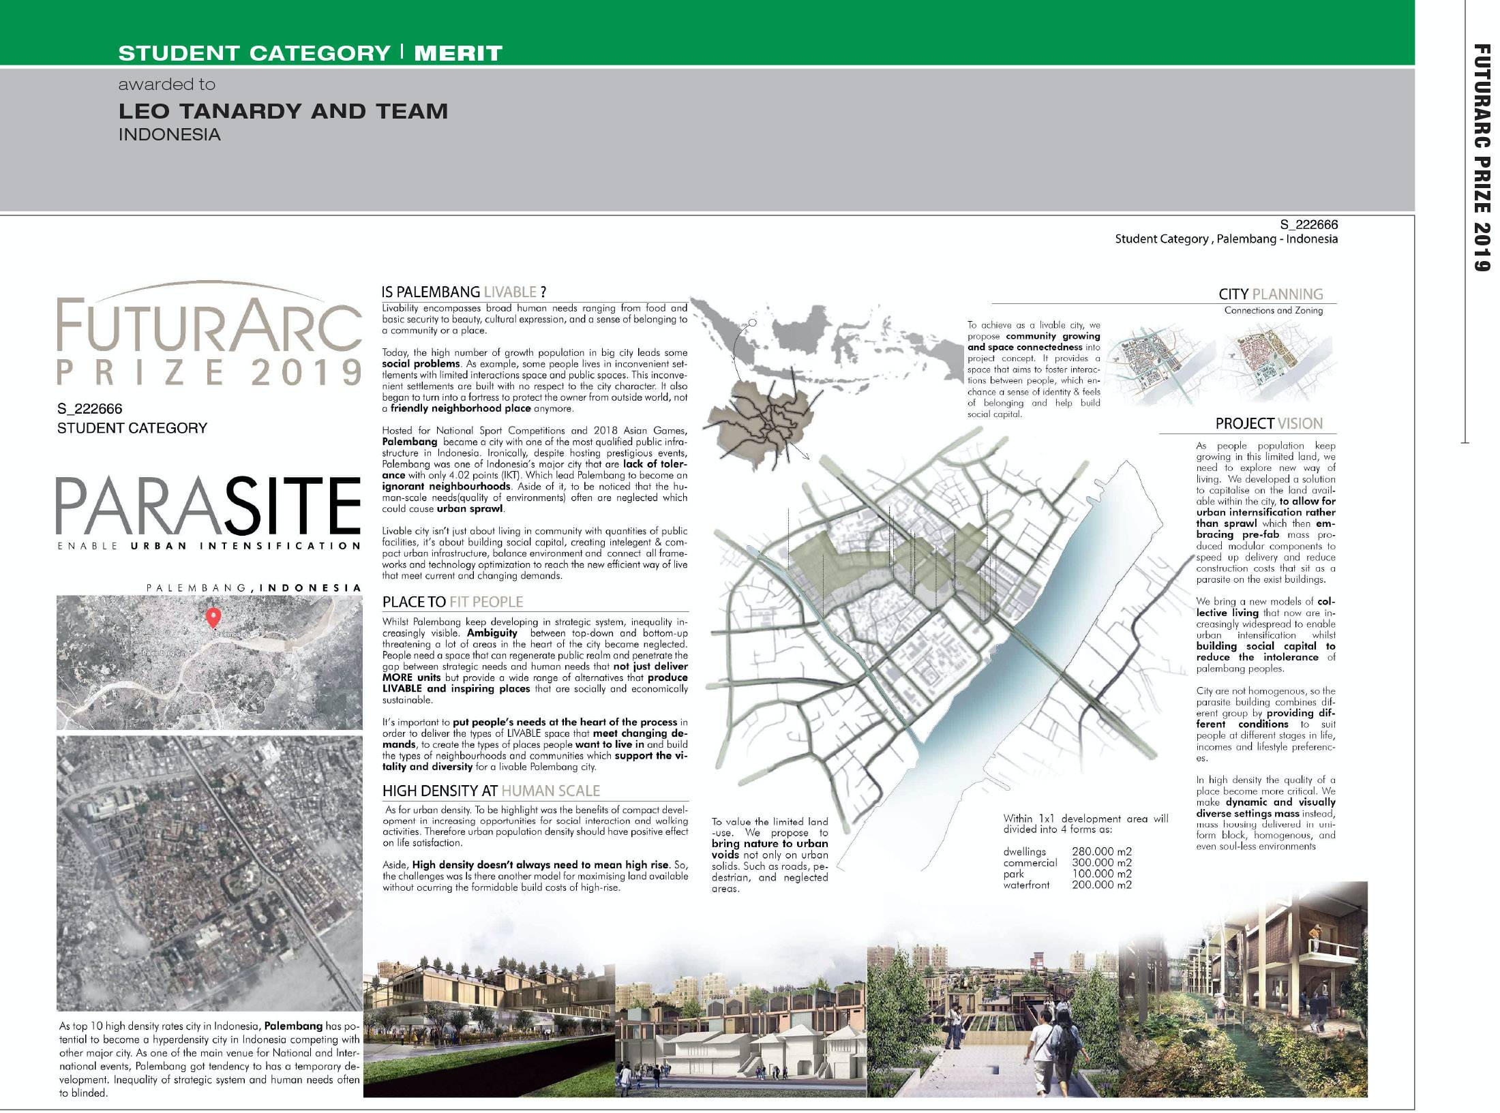Click the 'dwellings 280.000 m2' row

(x=1067, y=852)
